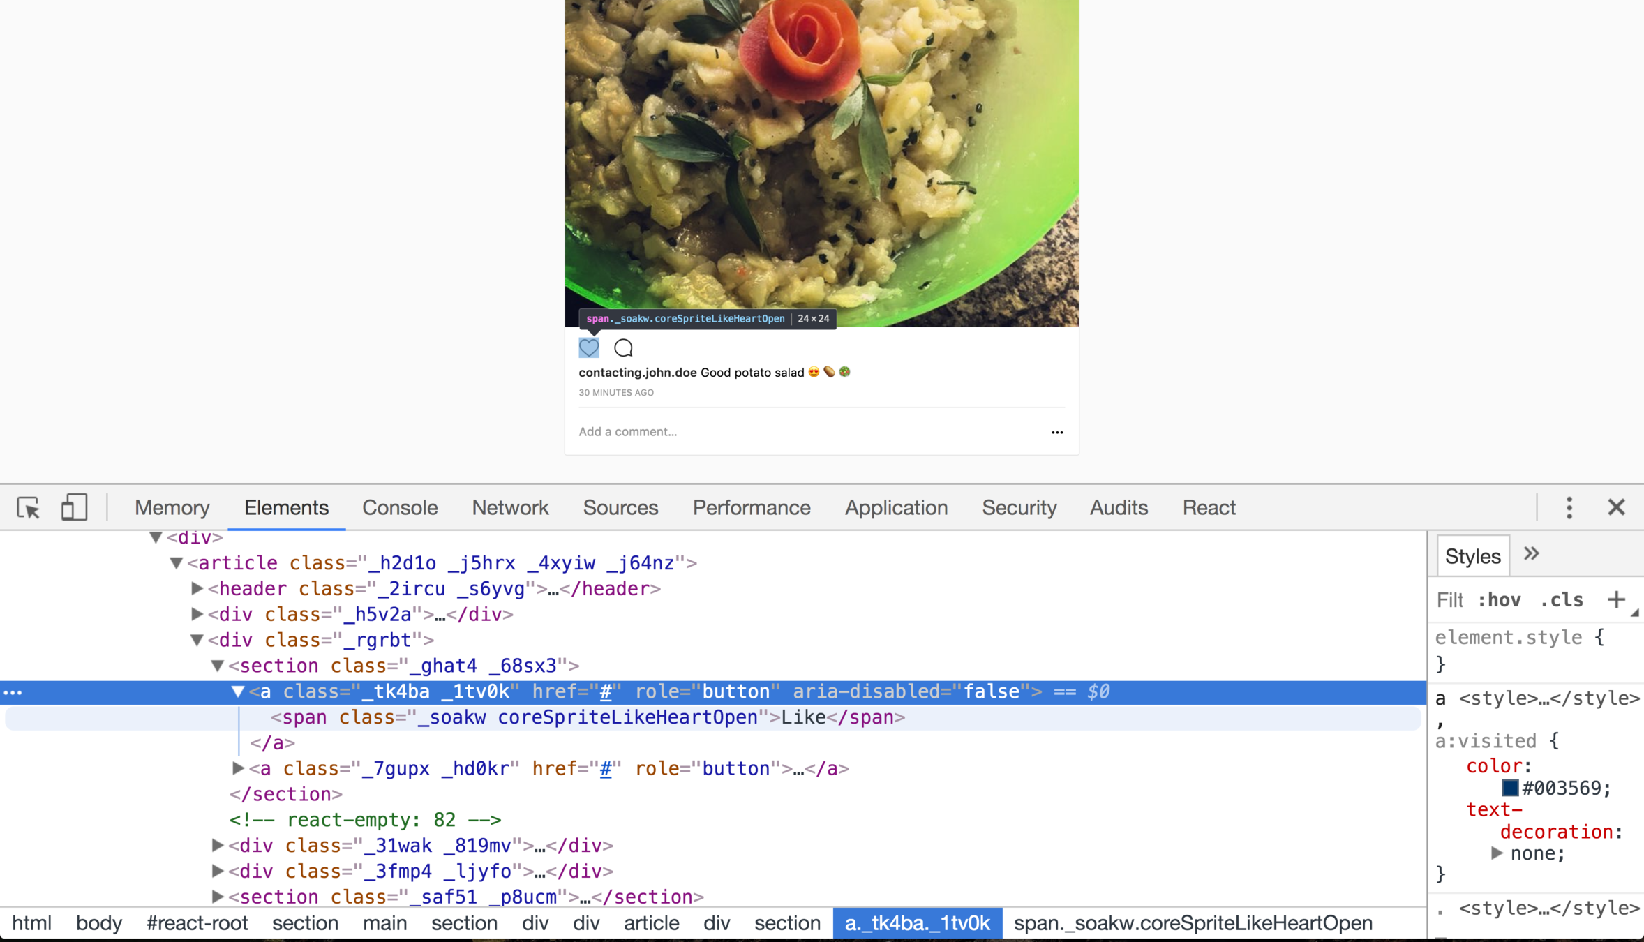Click the contacting.john.doe username link
The height and width of the screenshot is (942, 1644).
[x=637, y=373]
